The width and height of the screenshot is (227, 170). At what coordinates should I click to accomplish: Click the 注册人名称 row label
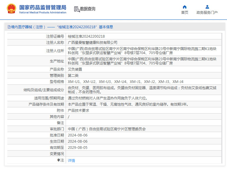click(55, 43)
